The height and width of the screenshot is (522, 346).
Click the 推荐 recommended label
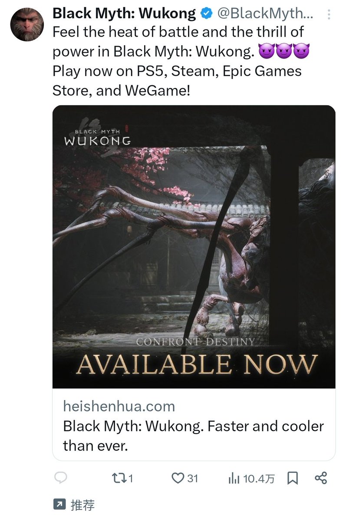82,505
